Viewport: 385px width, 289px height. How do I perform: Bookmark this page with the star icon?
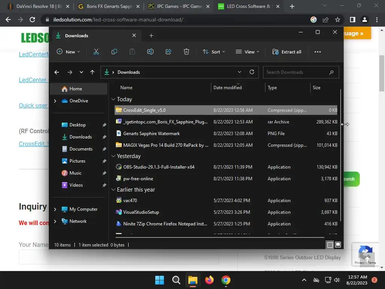pyautogui.click(x=338, y=20)
